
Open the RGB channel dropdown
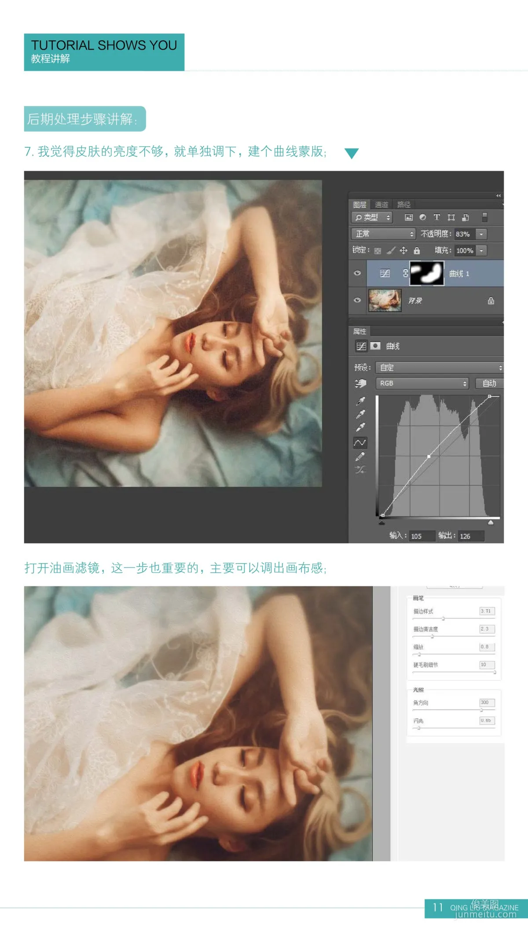coord(422,383)
